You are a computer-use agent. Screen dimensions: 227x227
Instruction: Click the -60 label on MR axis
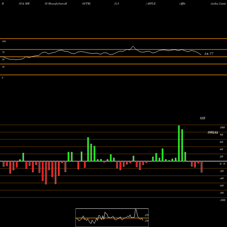(222, 186)
